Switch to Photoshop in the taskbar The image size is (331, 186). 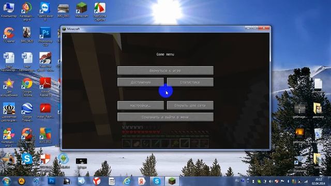coord(51,181)
